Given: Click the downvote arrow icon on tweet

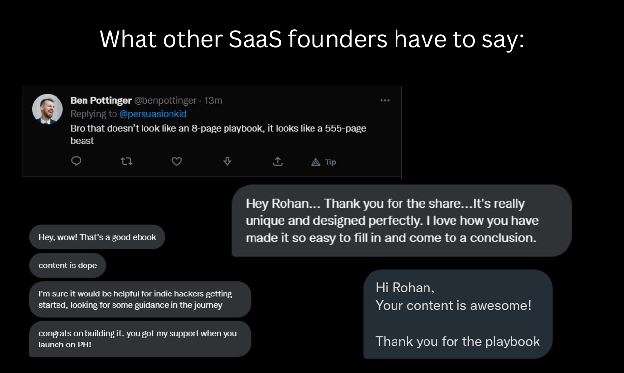Looking at the screenshot, I should (x=227, y=161).
